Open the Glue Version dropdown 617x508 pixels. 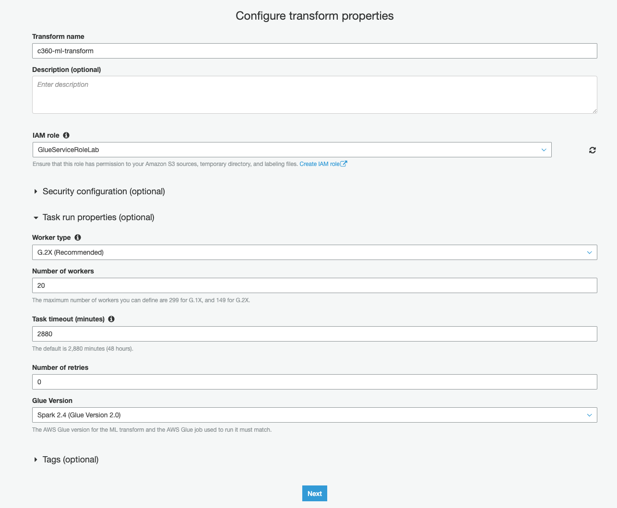(314, 415)
